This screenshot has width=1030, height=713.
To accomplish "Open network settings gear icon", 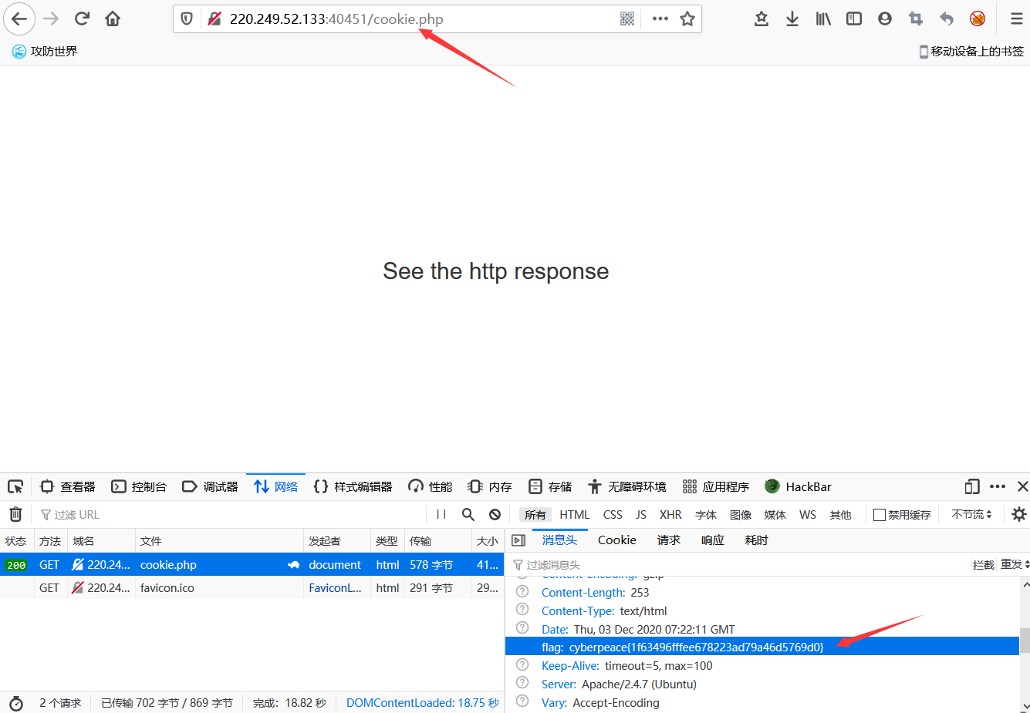I will (1019, 514).
